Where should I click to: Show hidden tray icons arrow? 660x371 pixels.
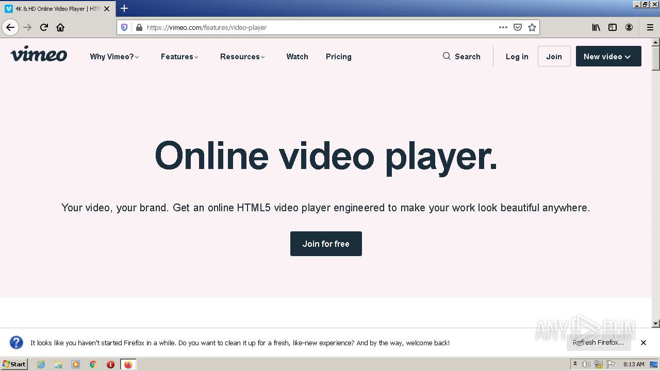[575, 364]
